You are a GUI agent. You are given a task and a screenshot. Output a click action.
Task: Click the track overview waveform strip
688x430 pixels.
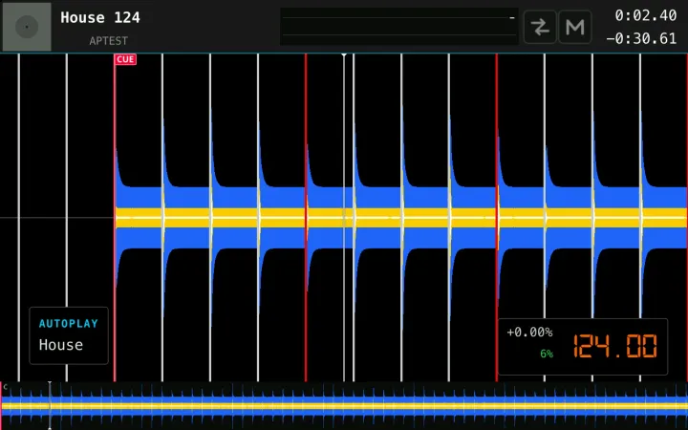point(344,406)
